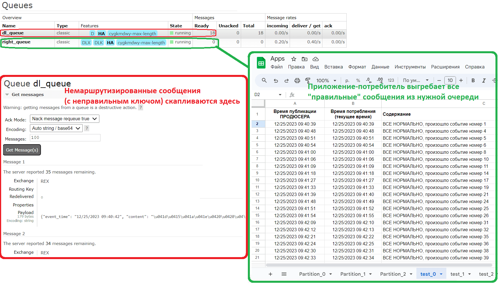Click the help ? next to destructive warning
Viewport: 498px width, 285px height.
click(141, 108)
